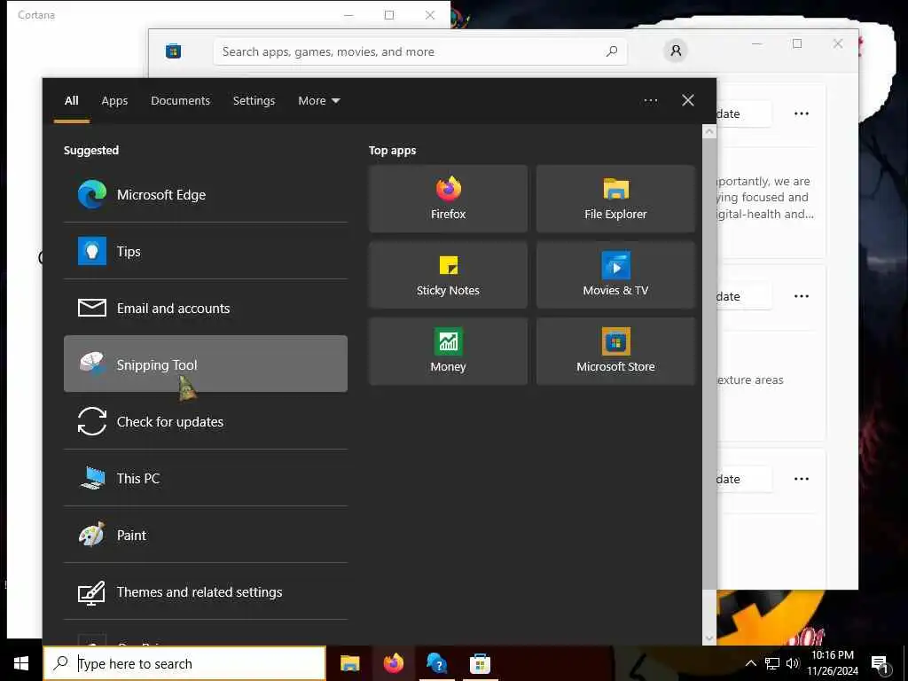908x681 pixels.
Task: Open the notification center icon
Action: pos(881,664)
